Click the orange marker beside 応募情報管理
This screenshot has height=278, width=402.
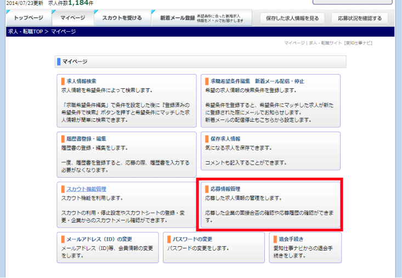207,189
